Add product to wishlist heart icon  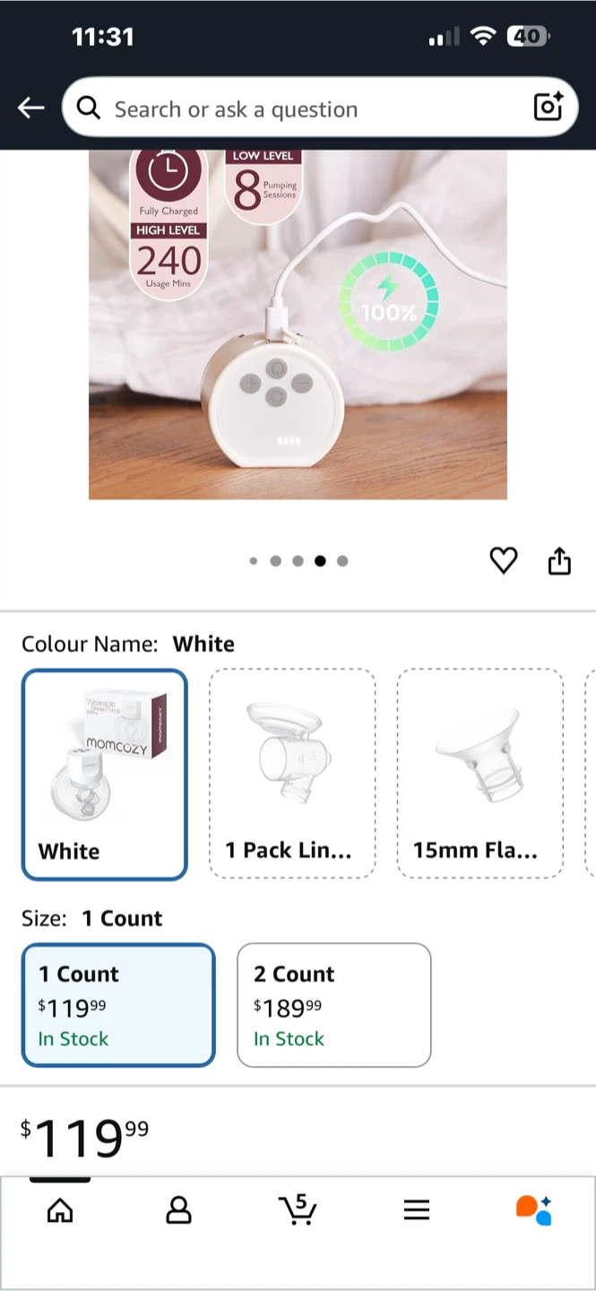(504, 561)
